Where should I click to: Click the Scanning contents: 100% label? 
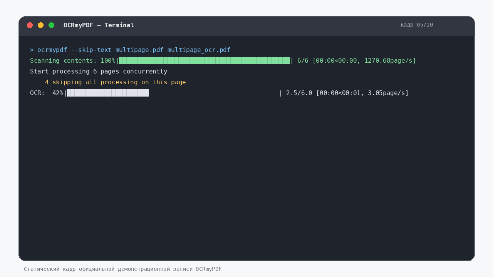point(73,61)
